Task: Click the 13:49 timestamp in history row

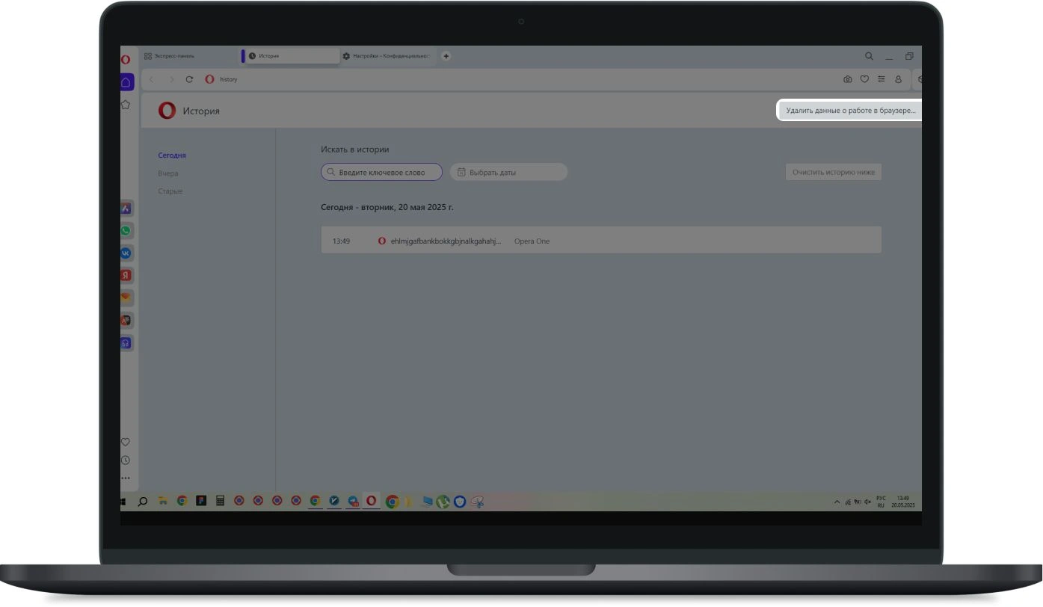Action: (341, 241)
